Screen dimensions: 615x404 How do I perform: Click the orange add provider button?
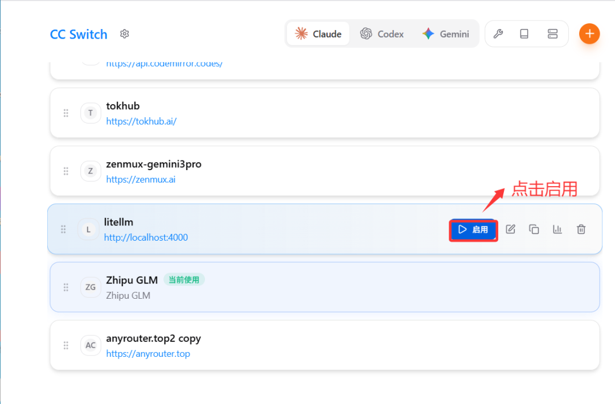pos(589,34)
